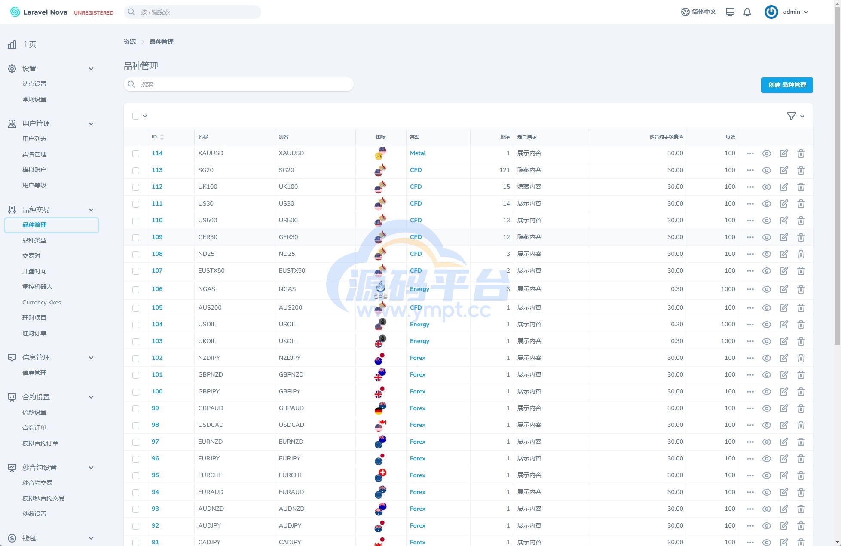Click the admin avatar icon
Viewport: 841px width, 546px height.
(771, 12)
